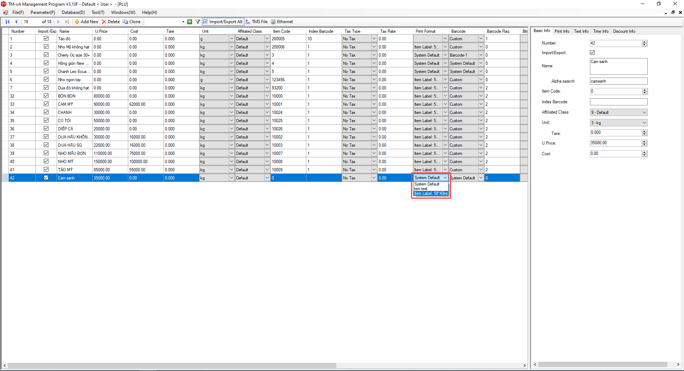The width and height of the screenshot is (684, 371).
Task: Open Barcode dropdown for row 5
Action: [481, 71]
